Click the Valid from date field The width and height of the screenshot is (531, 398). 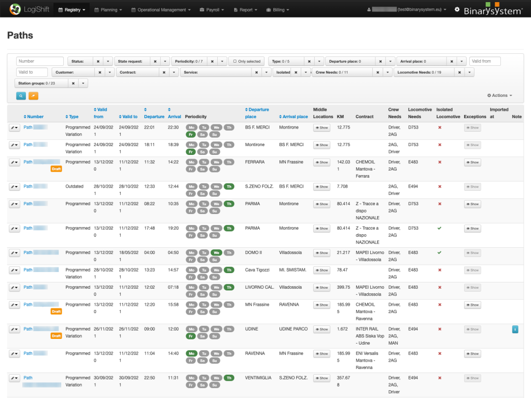[x=485, y=61]
